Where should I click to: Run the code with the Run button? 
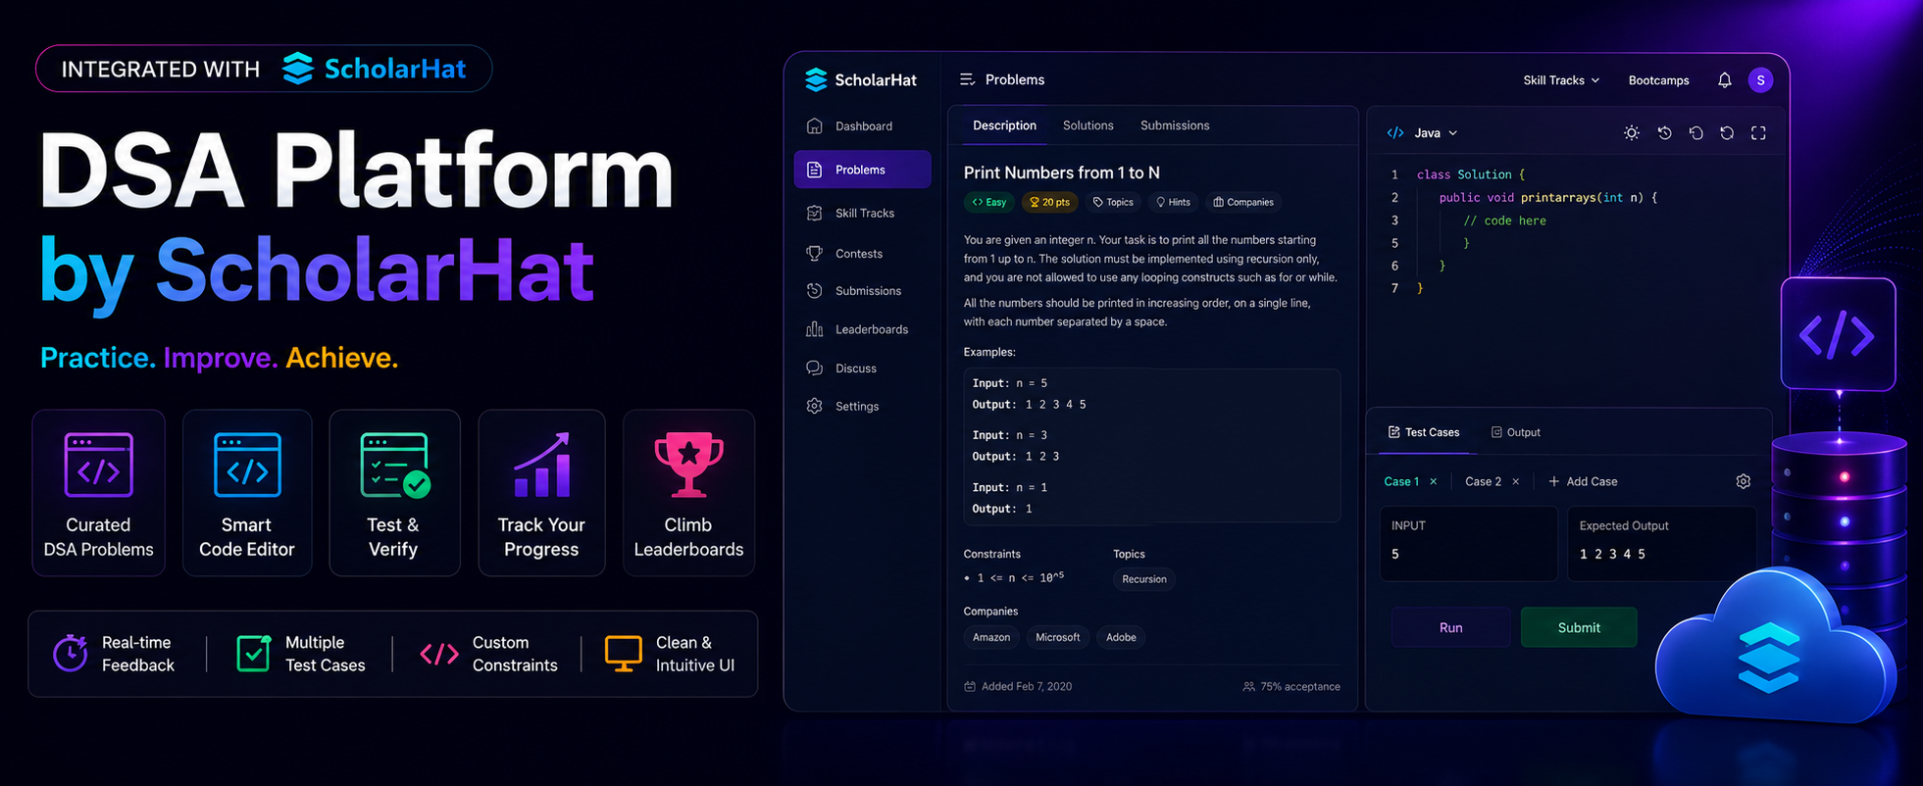(x=1450, y=627)
